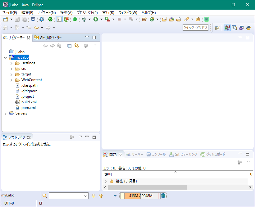Screen dimensions: 255x207
Task: Expand the target folder
Action: coord(11,74)
